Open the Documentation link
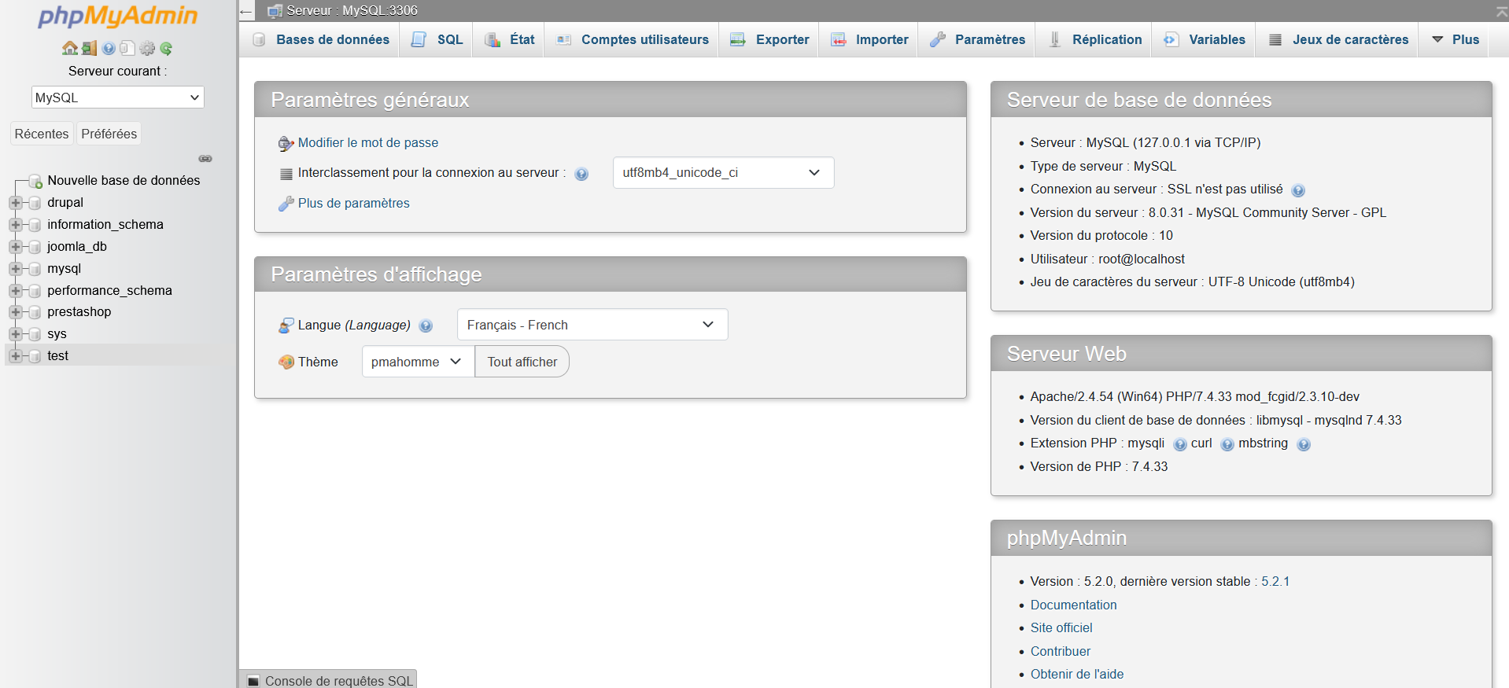 point(1074,605)
